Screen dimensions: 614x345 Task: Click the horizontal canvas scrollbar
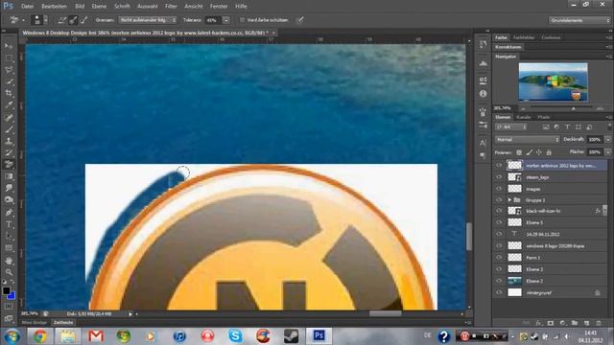coord(386,313)
